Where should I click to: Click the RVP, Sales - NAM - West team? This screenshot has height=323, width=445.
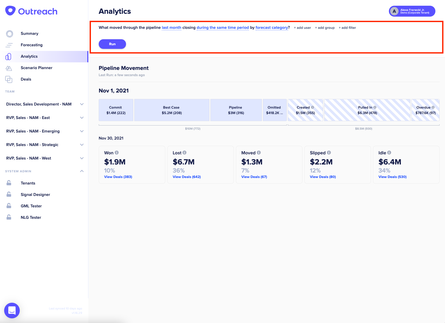[x=29, y=158]
